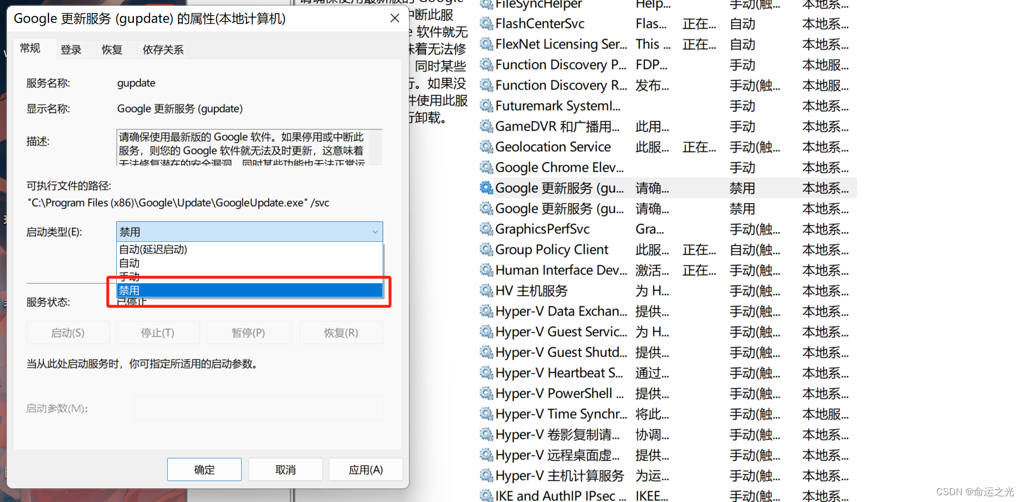Open the 启动类型 combo box showing 禁用

[x=250, y=232]
